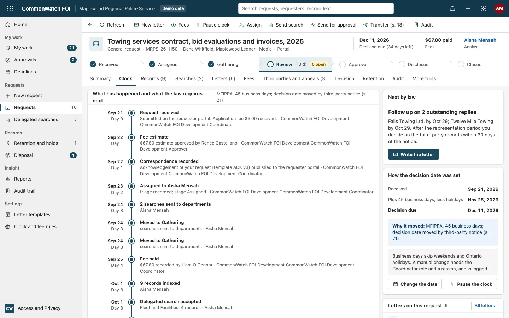Open Clock and fee rules settings
Image resolution: width=509 pixels, height=318 pixels.
41,226
